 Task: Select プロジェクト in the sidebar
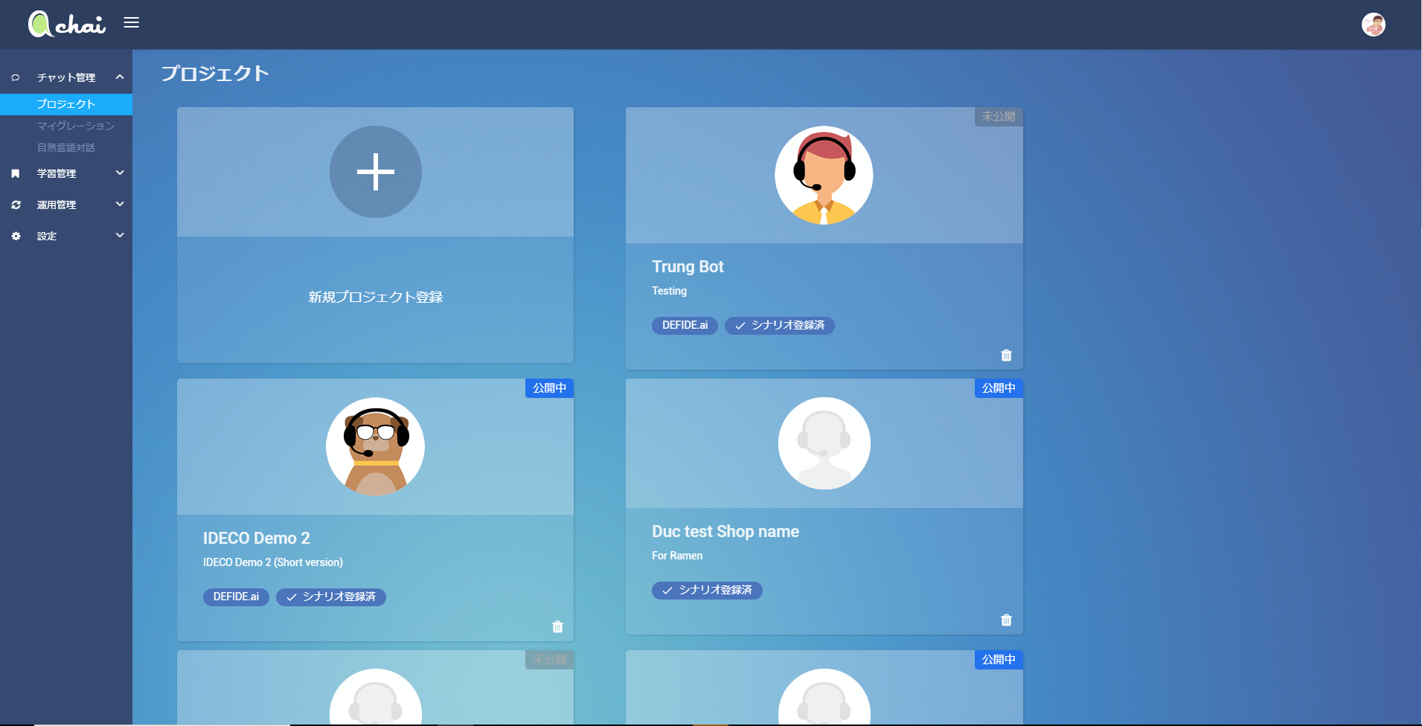(x=66, y=104)
